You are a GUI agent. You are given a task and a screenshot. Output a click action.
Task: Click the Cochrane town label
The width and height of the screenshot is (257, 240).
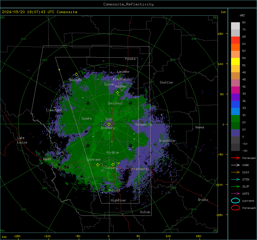93,160
